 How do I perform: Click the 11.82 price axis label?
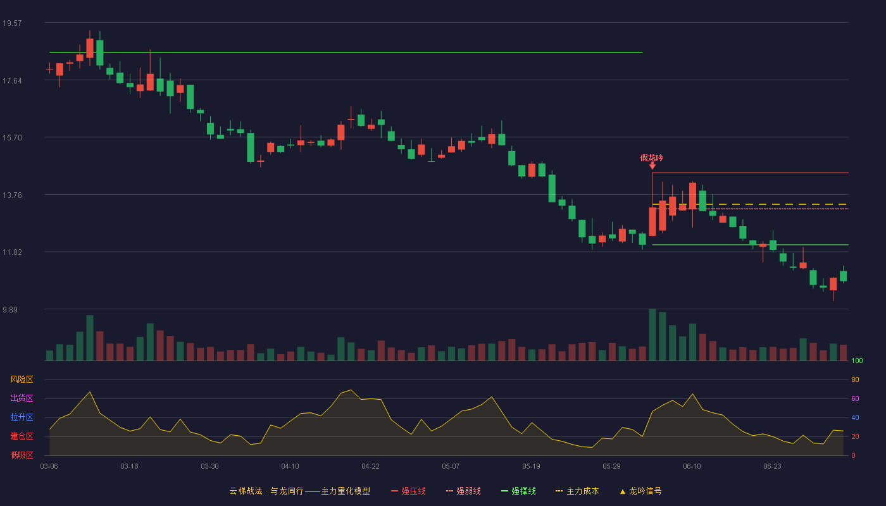12,252
